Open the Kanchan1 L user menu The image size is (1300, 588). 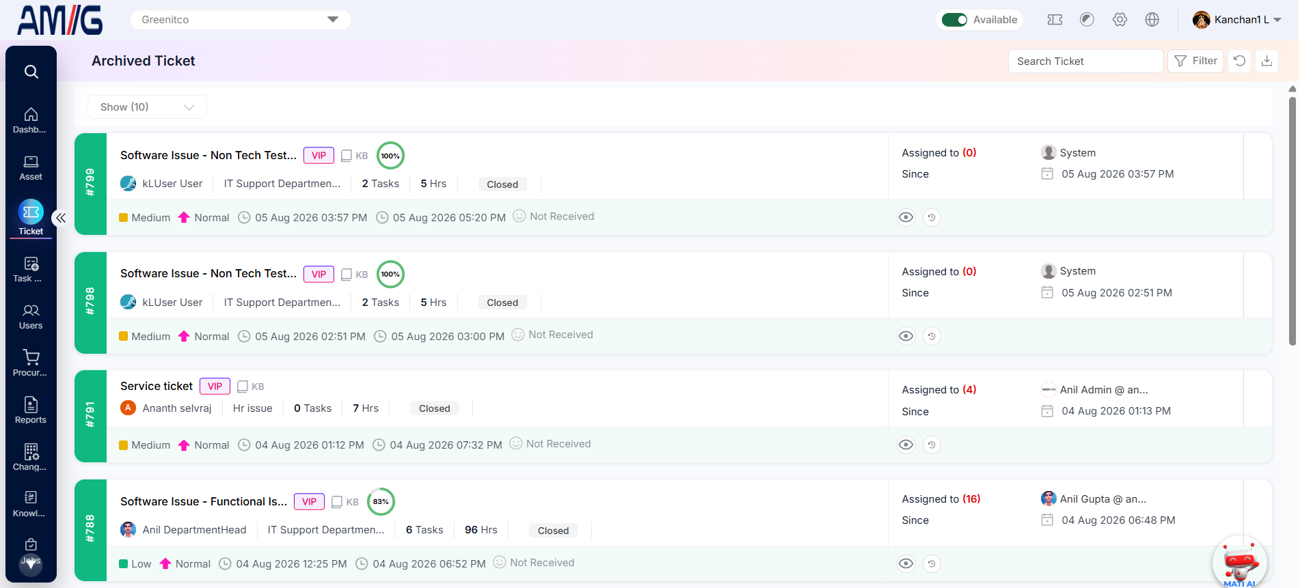pos(1237,20)
